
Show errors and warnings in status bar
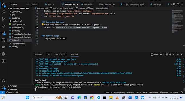coord(10,93)
